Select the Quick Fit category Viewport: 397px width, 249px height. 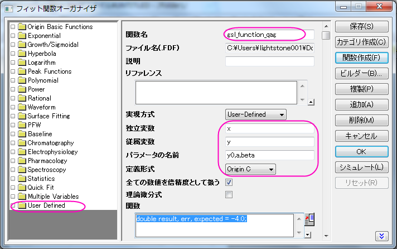[41, 188]
